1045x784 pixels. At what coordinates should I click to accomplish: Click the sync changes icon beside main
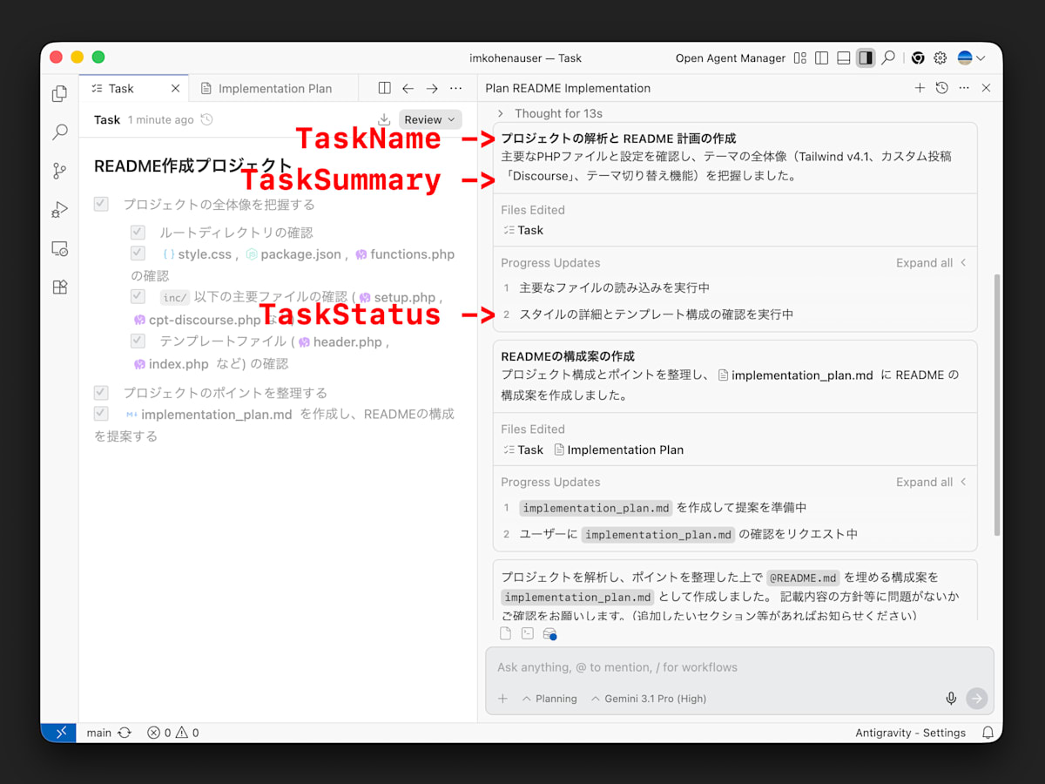click(x=125, y=733)
